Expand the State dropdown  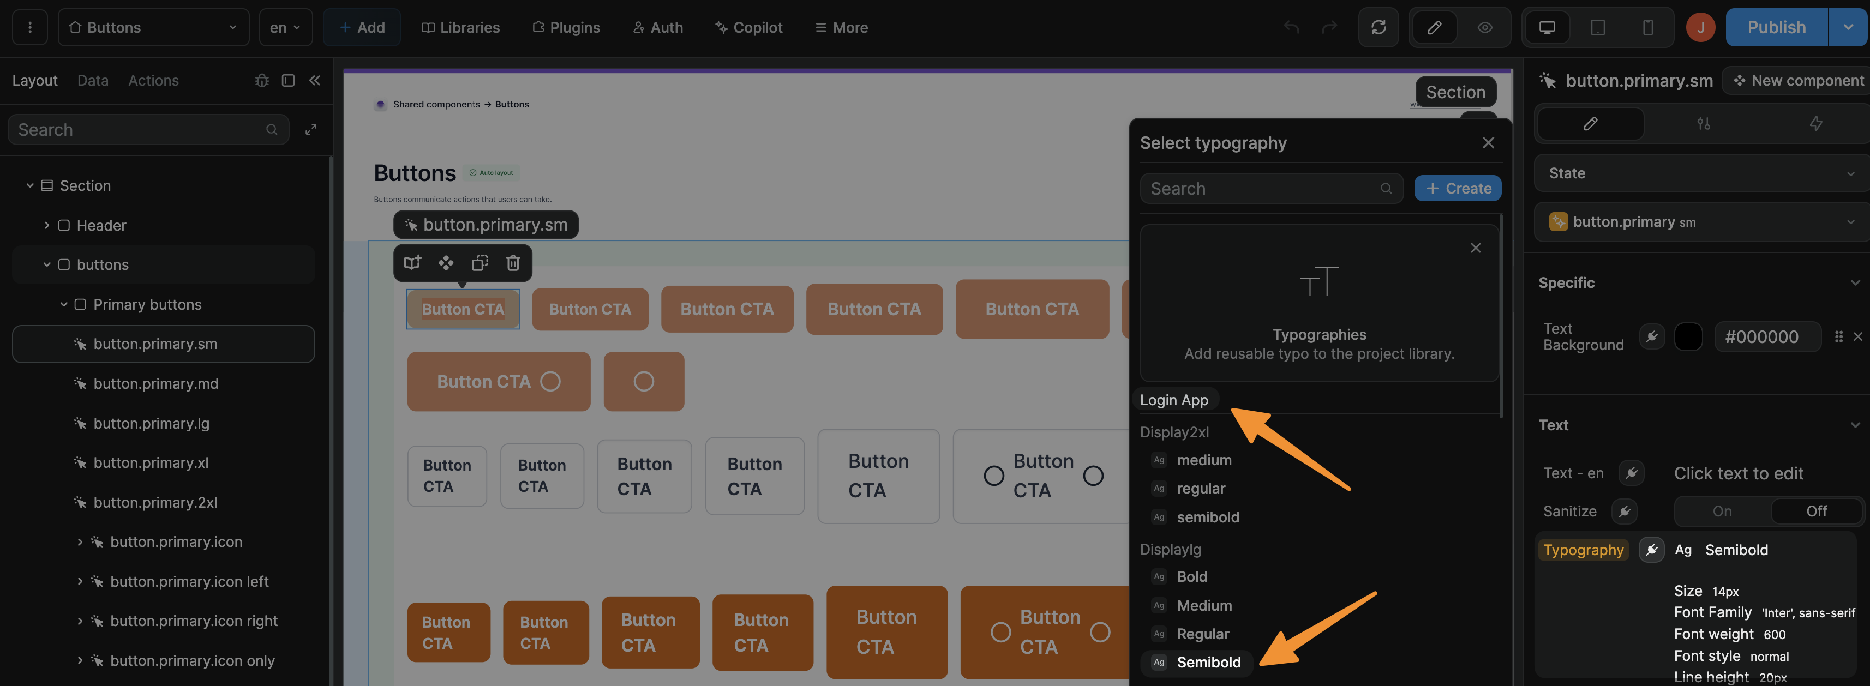(x=1699, y=173)
